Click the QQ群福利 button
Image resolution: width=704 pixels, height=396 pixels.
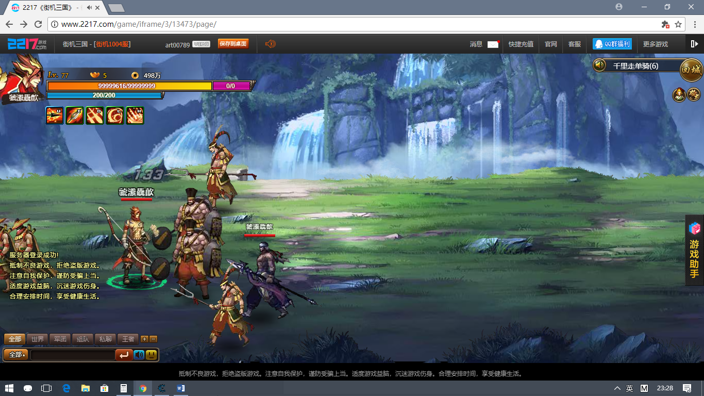pyautogui.click(x=612, y=44)
